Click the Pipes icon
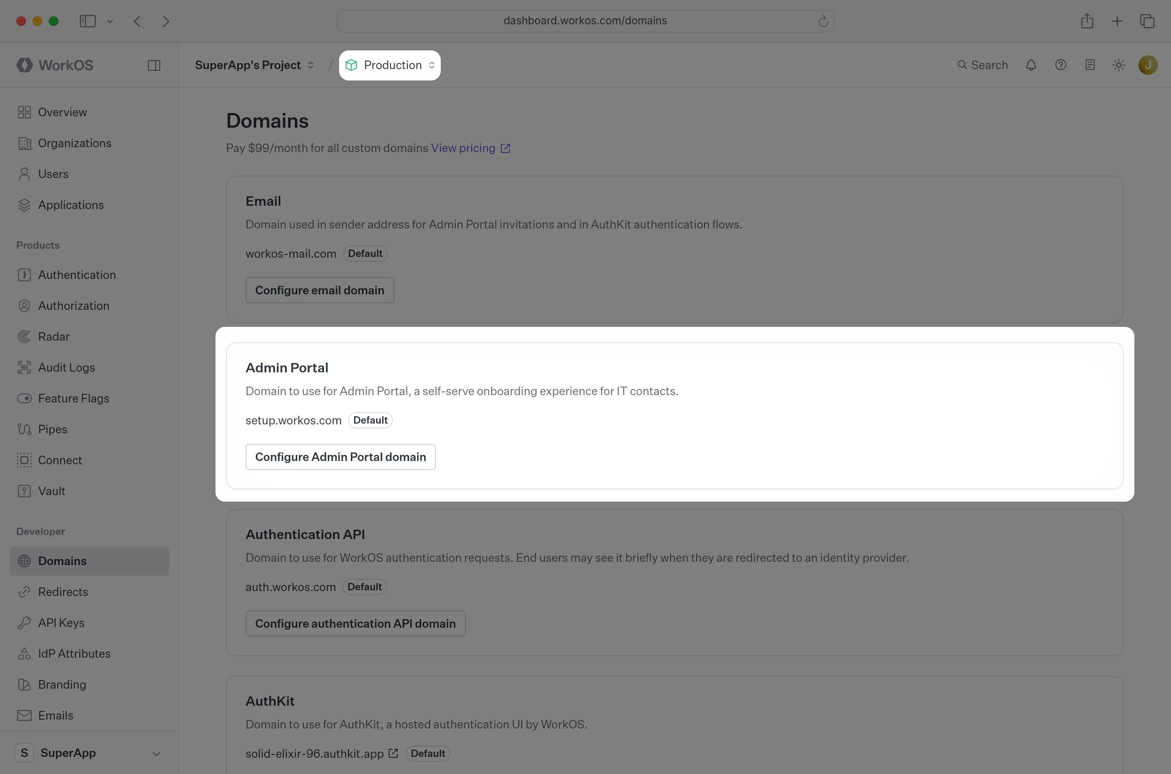The height and width of the screenshot is (774, 1171). pyautogui.click(x=24, y=429)
